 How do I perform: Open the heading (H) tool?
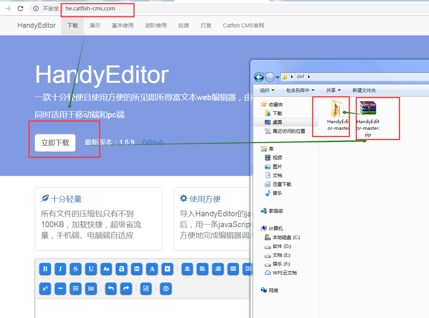click(x=137, y=269)
